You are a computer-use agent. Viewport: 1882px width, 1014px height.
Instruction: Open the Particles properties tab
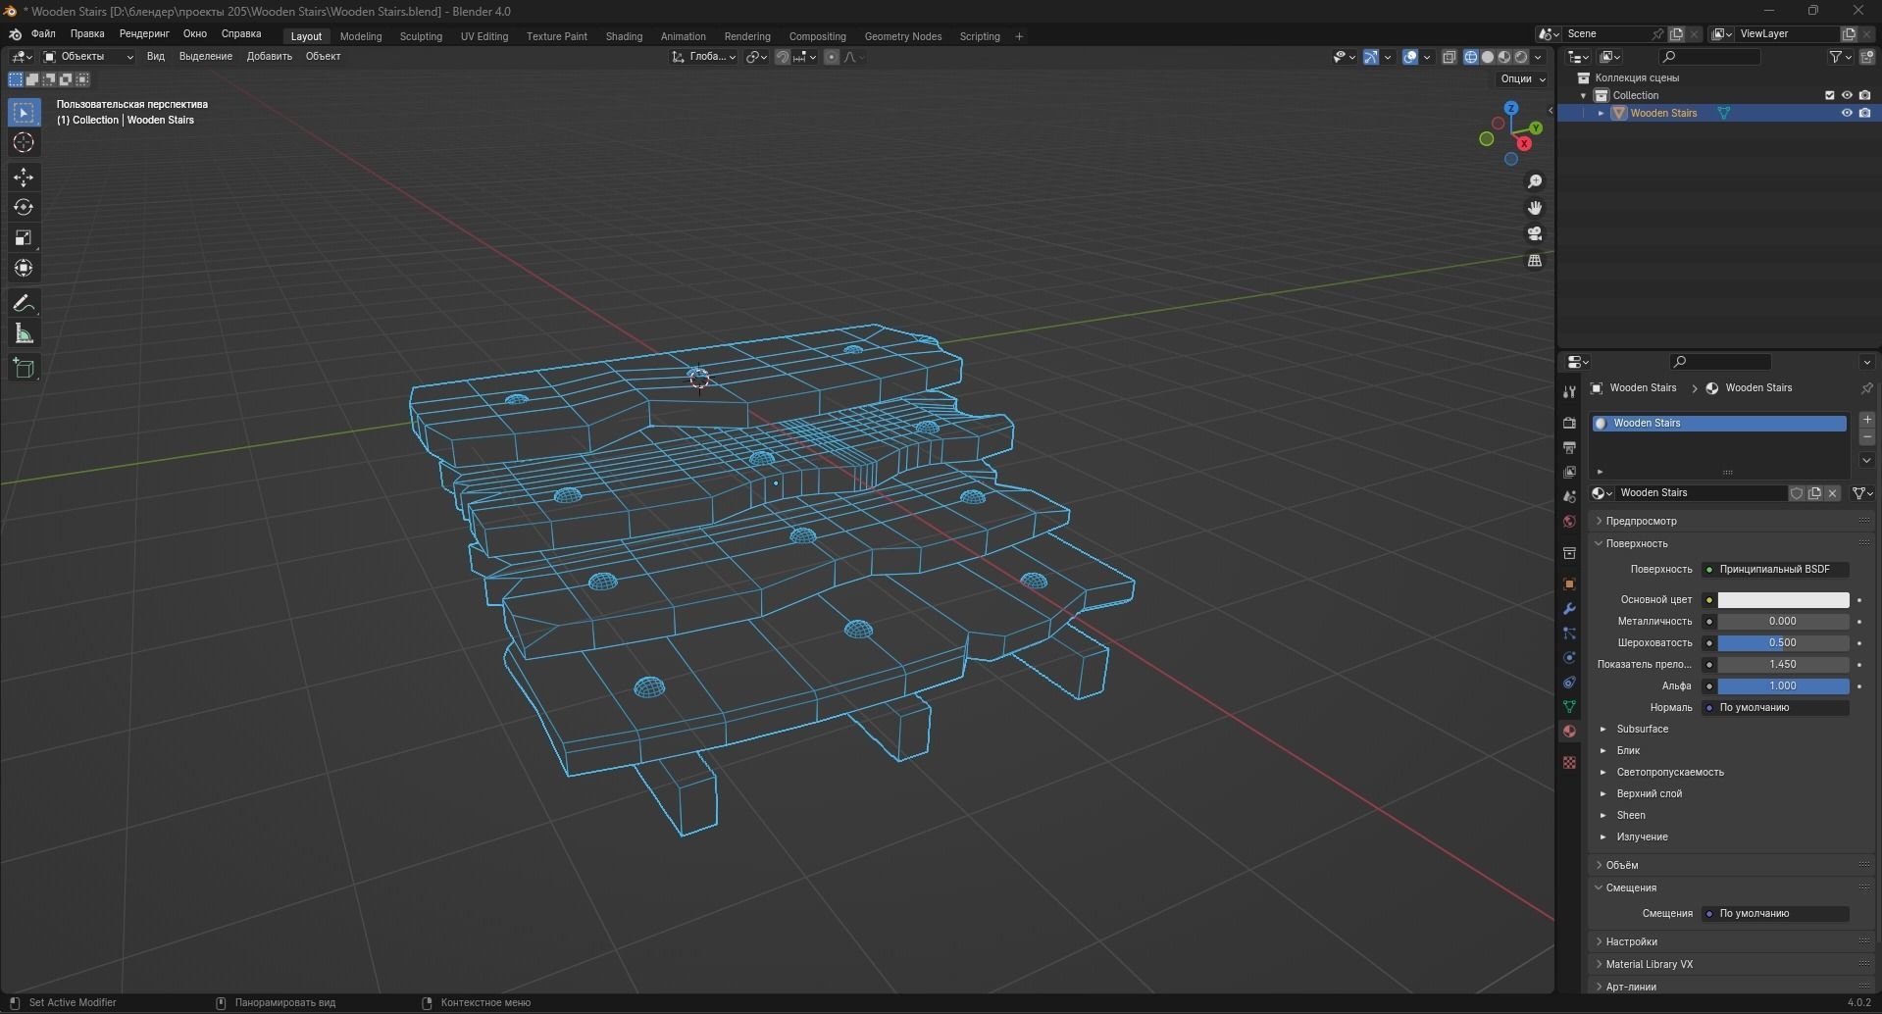pos(1569,633)
